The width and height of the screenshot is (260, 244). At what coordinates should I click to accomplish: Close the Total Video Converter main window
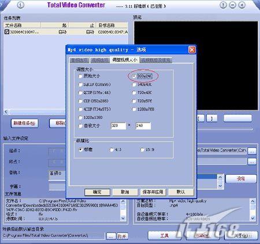coord(242,5)
